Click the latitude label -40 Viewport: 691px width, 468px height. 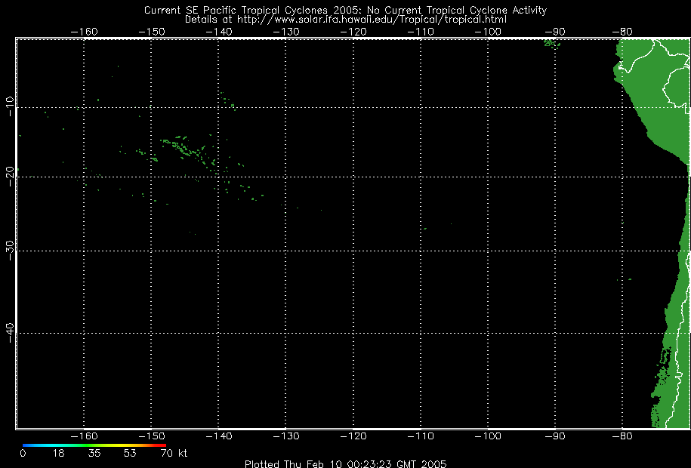[x=10, y=333]
